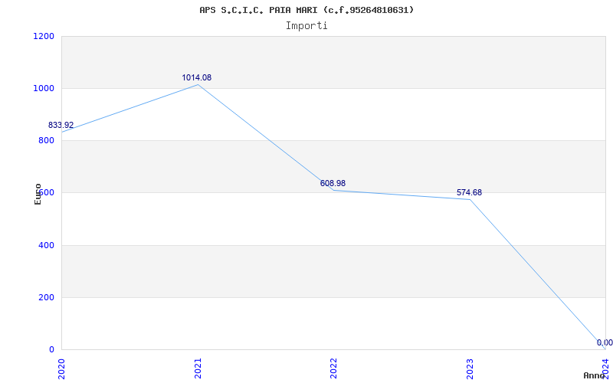Screen dimensions: 613x383
Task: Click the 1200 y-axis tick label
Action: click(x=44, y=36)
